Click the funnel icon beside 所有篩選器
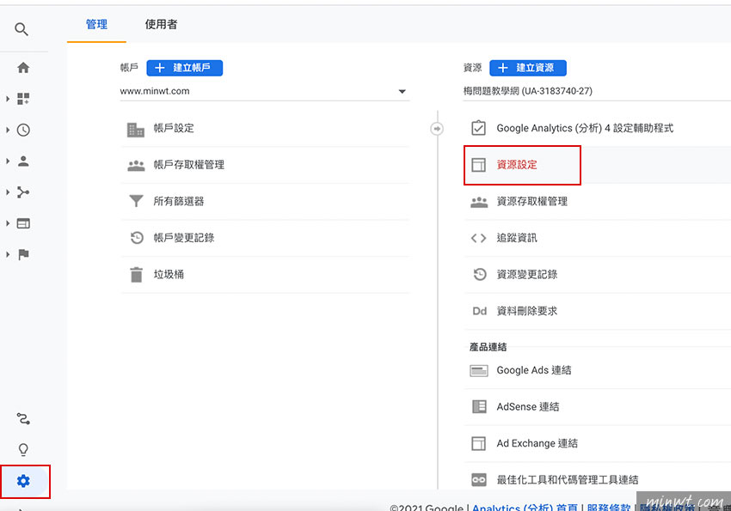Screen dimensions: 731x511 136,201
